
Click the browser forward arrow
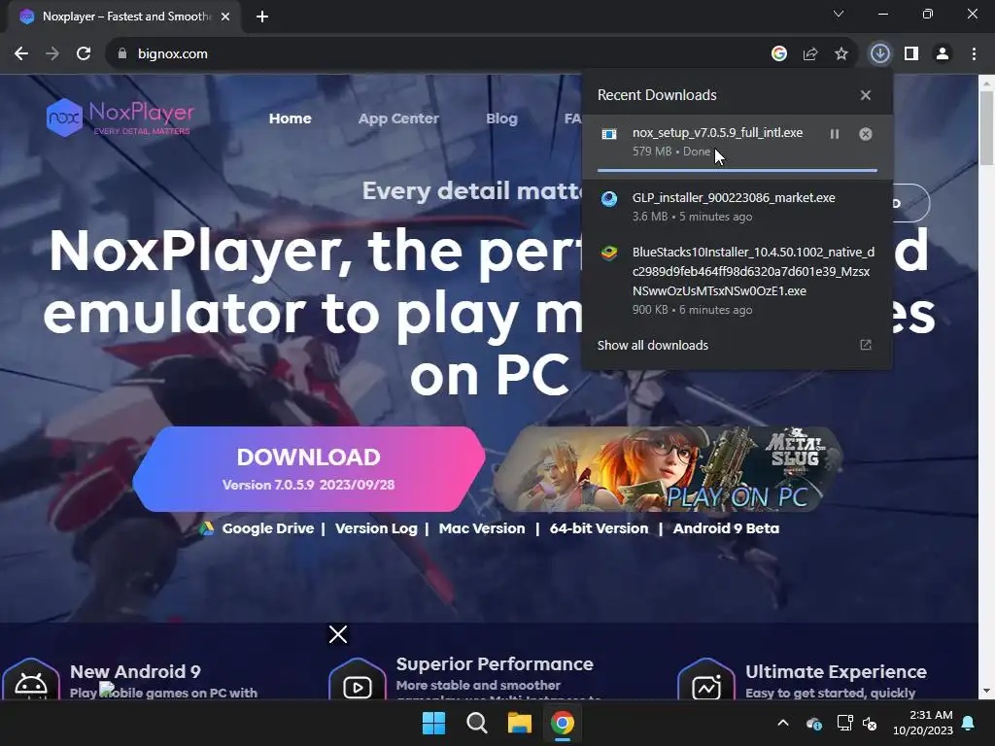[x=52, y=54]
